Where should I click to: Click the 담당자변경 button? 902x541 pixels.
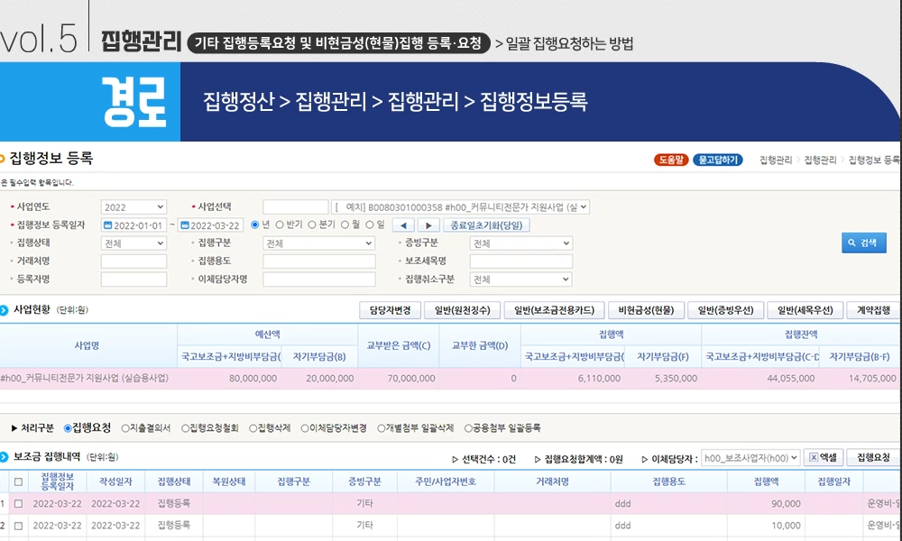click(x=390, y=310)
